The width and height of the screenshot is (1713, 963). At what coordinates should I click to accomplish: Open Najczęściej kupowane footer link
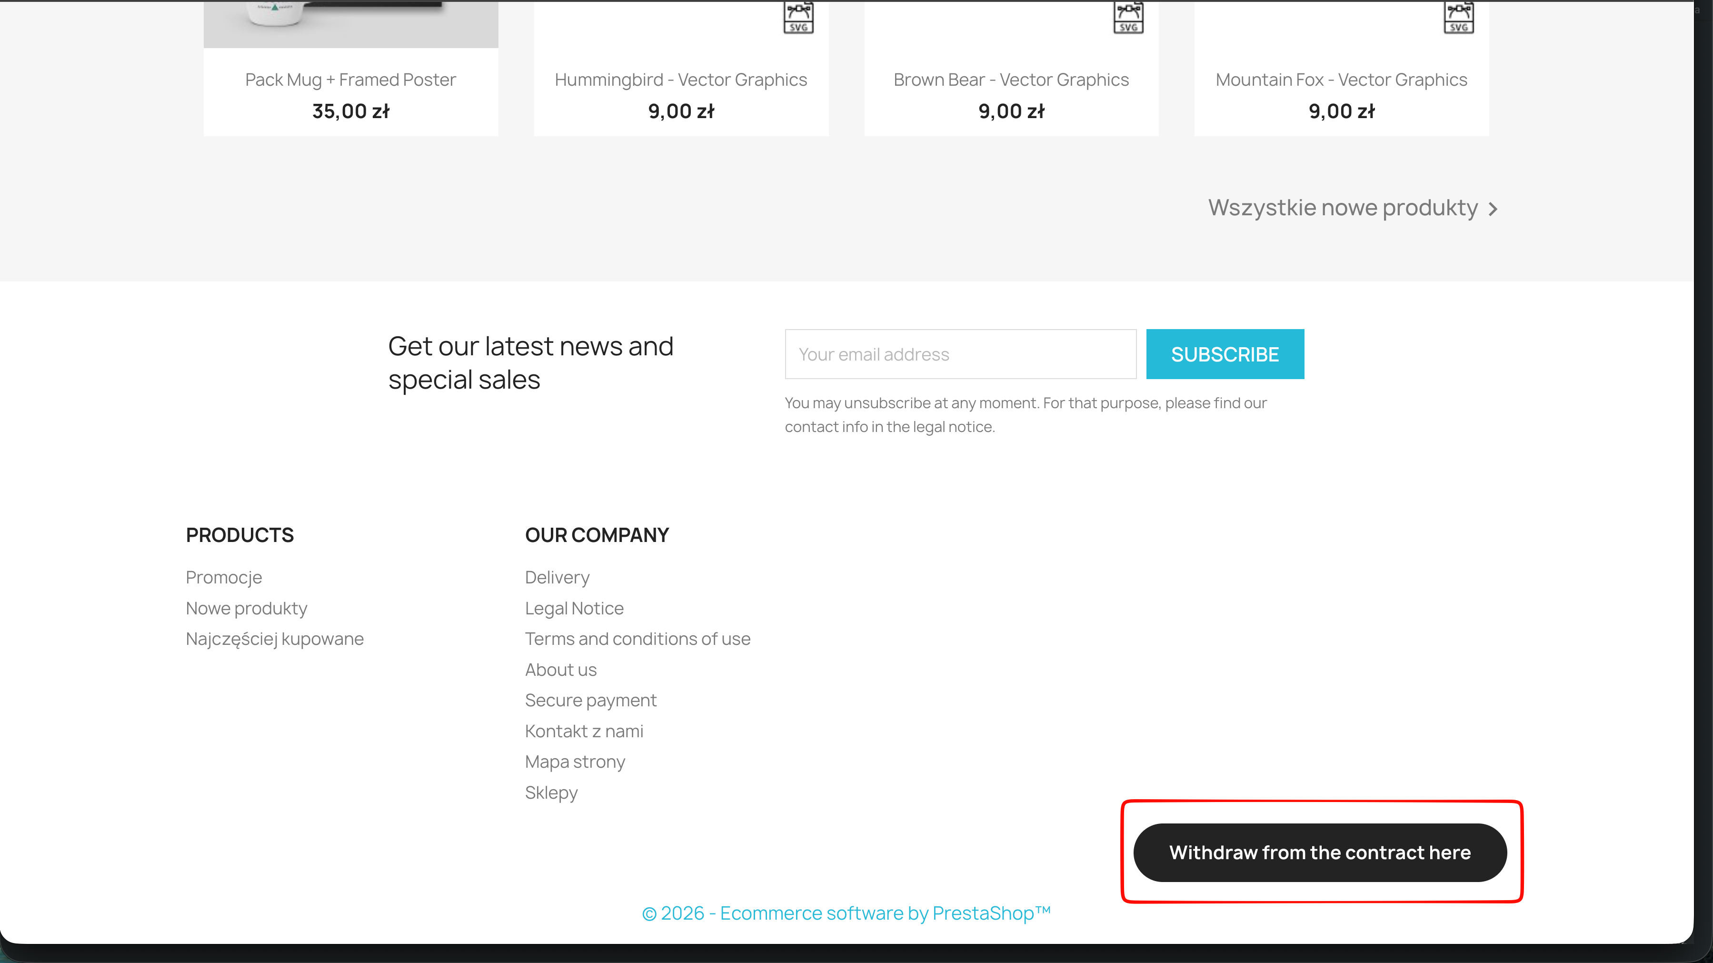pos(275,639)
